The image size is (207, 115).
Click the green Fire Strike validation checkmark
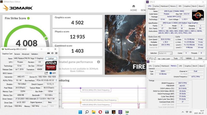28,18
